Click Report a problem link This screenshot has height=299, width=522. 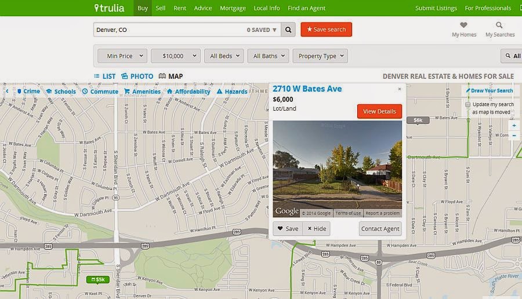coord(383,213)
